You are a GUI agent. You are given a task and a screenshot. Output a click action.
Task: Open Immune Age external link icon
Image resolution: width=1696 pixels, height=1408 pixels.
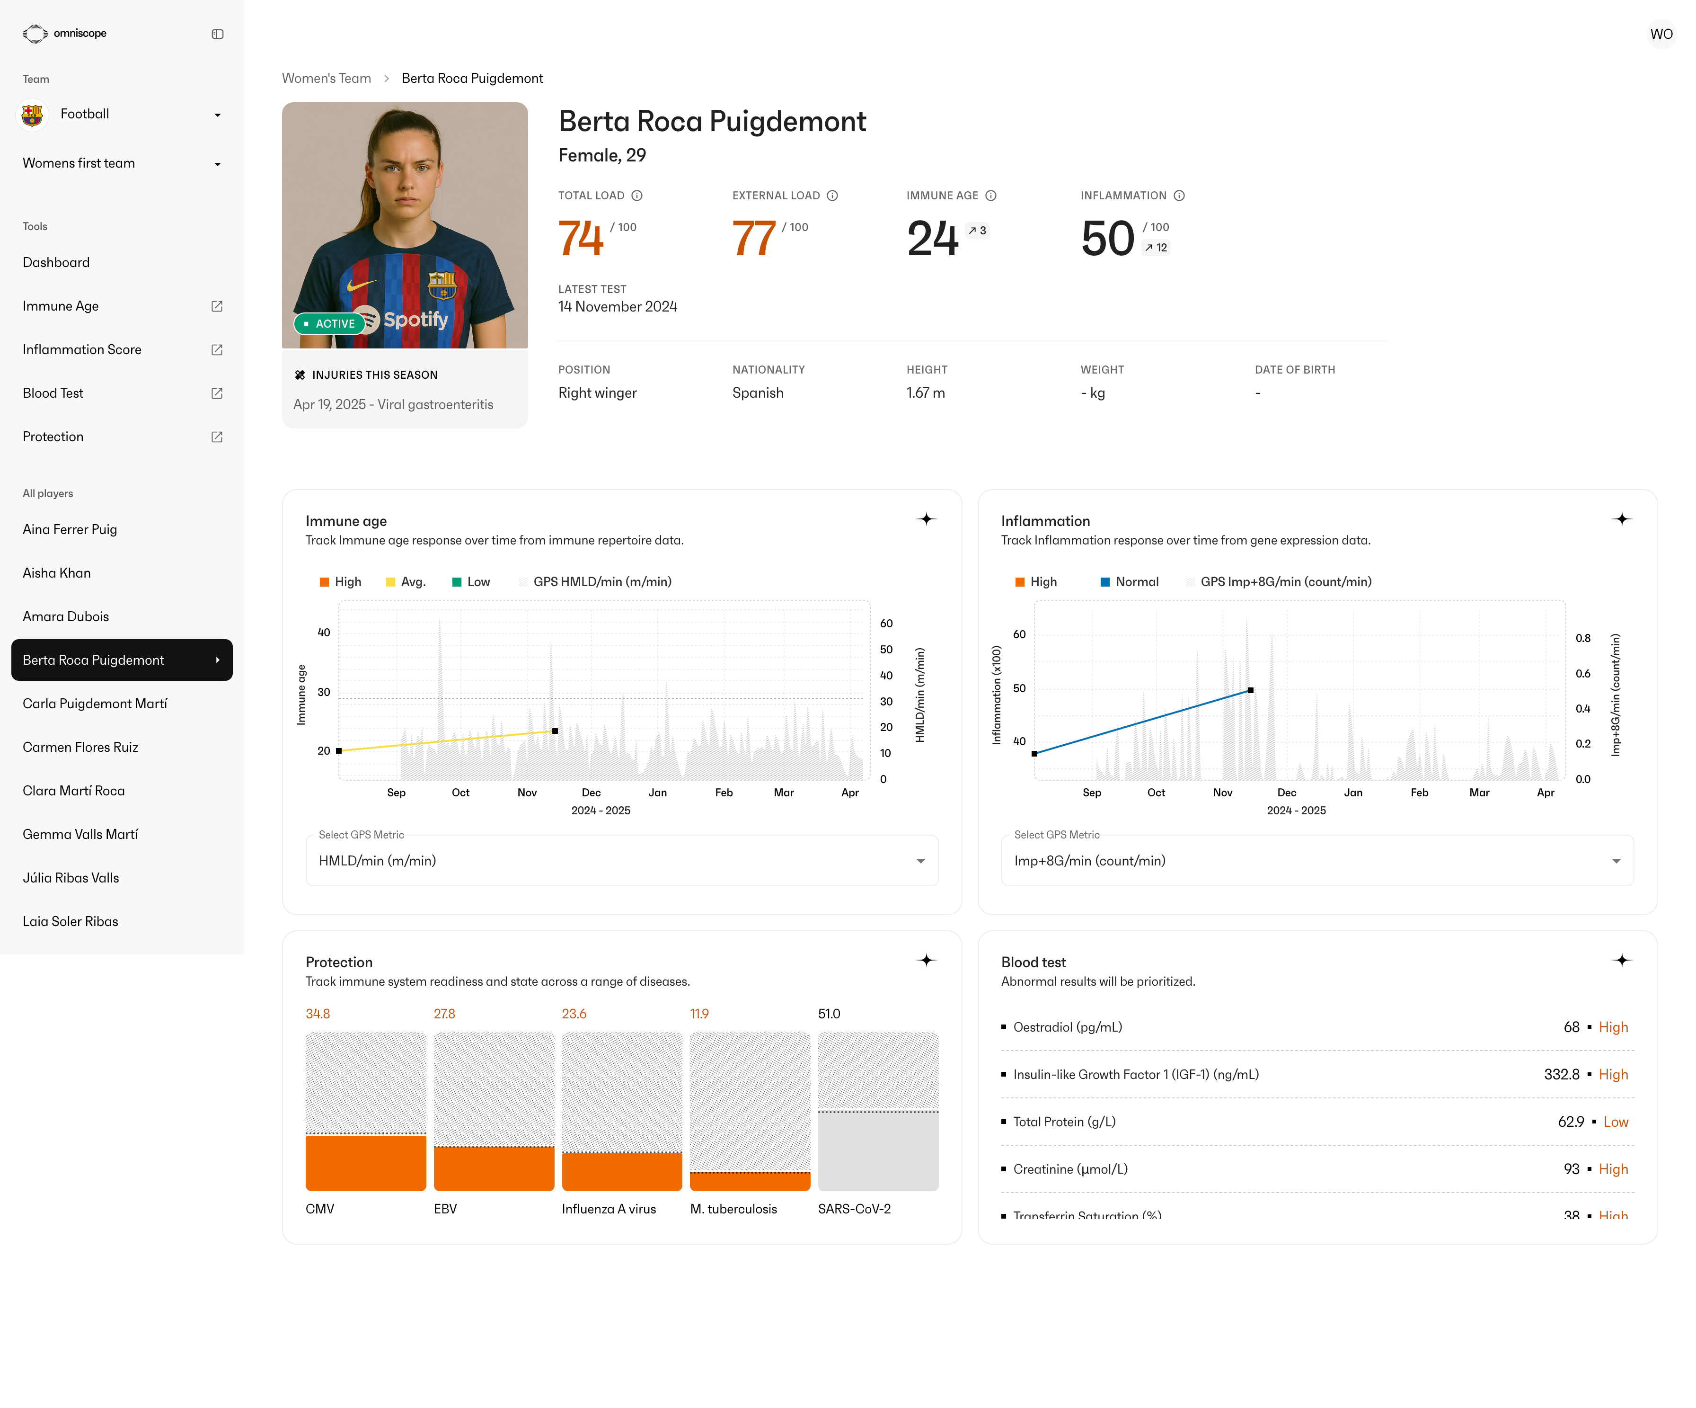(x=216, y=306)
